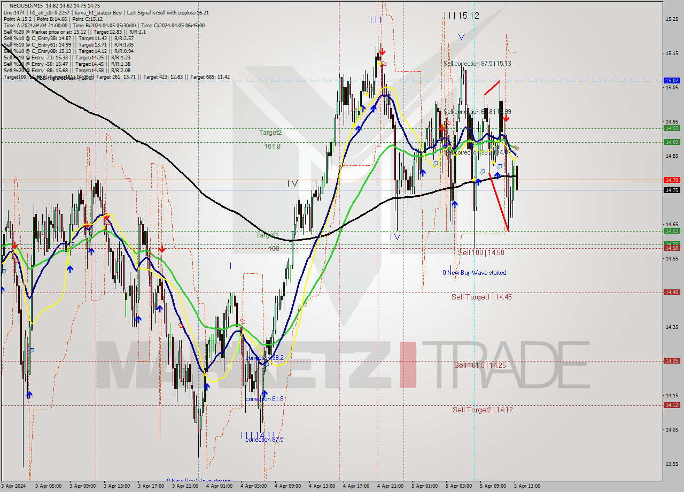Select the 'Sell 161.8 | 14.25' label

tap(480, 365)
